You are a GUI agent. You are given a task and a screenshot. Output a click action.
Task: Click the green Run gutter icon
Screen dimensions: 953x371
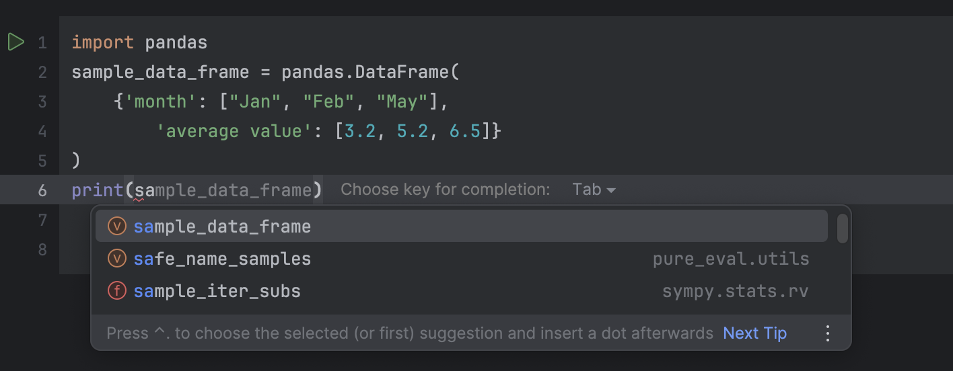(x=15, y=42)
